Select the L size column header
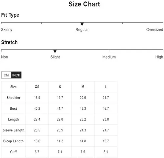This screenshot has height=158, width=164. [106, 87]
